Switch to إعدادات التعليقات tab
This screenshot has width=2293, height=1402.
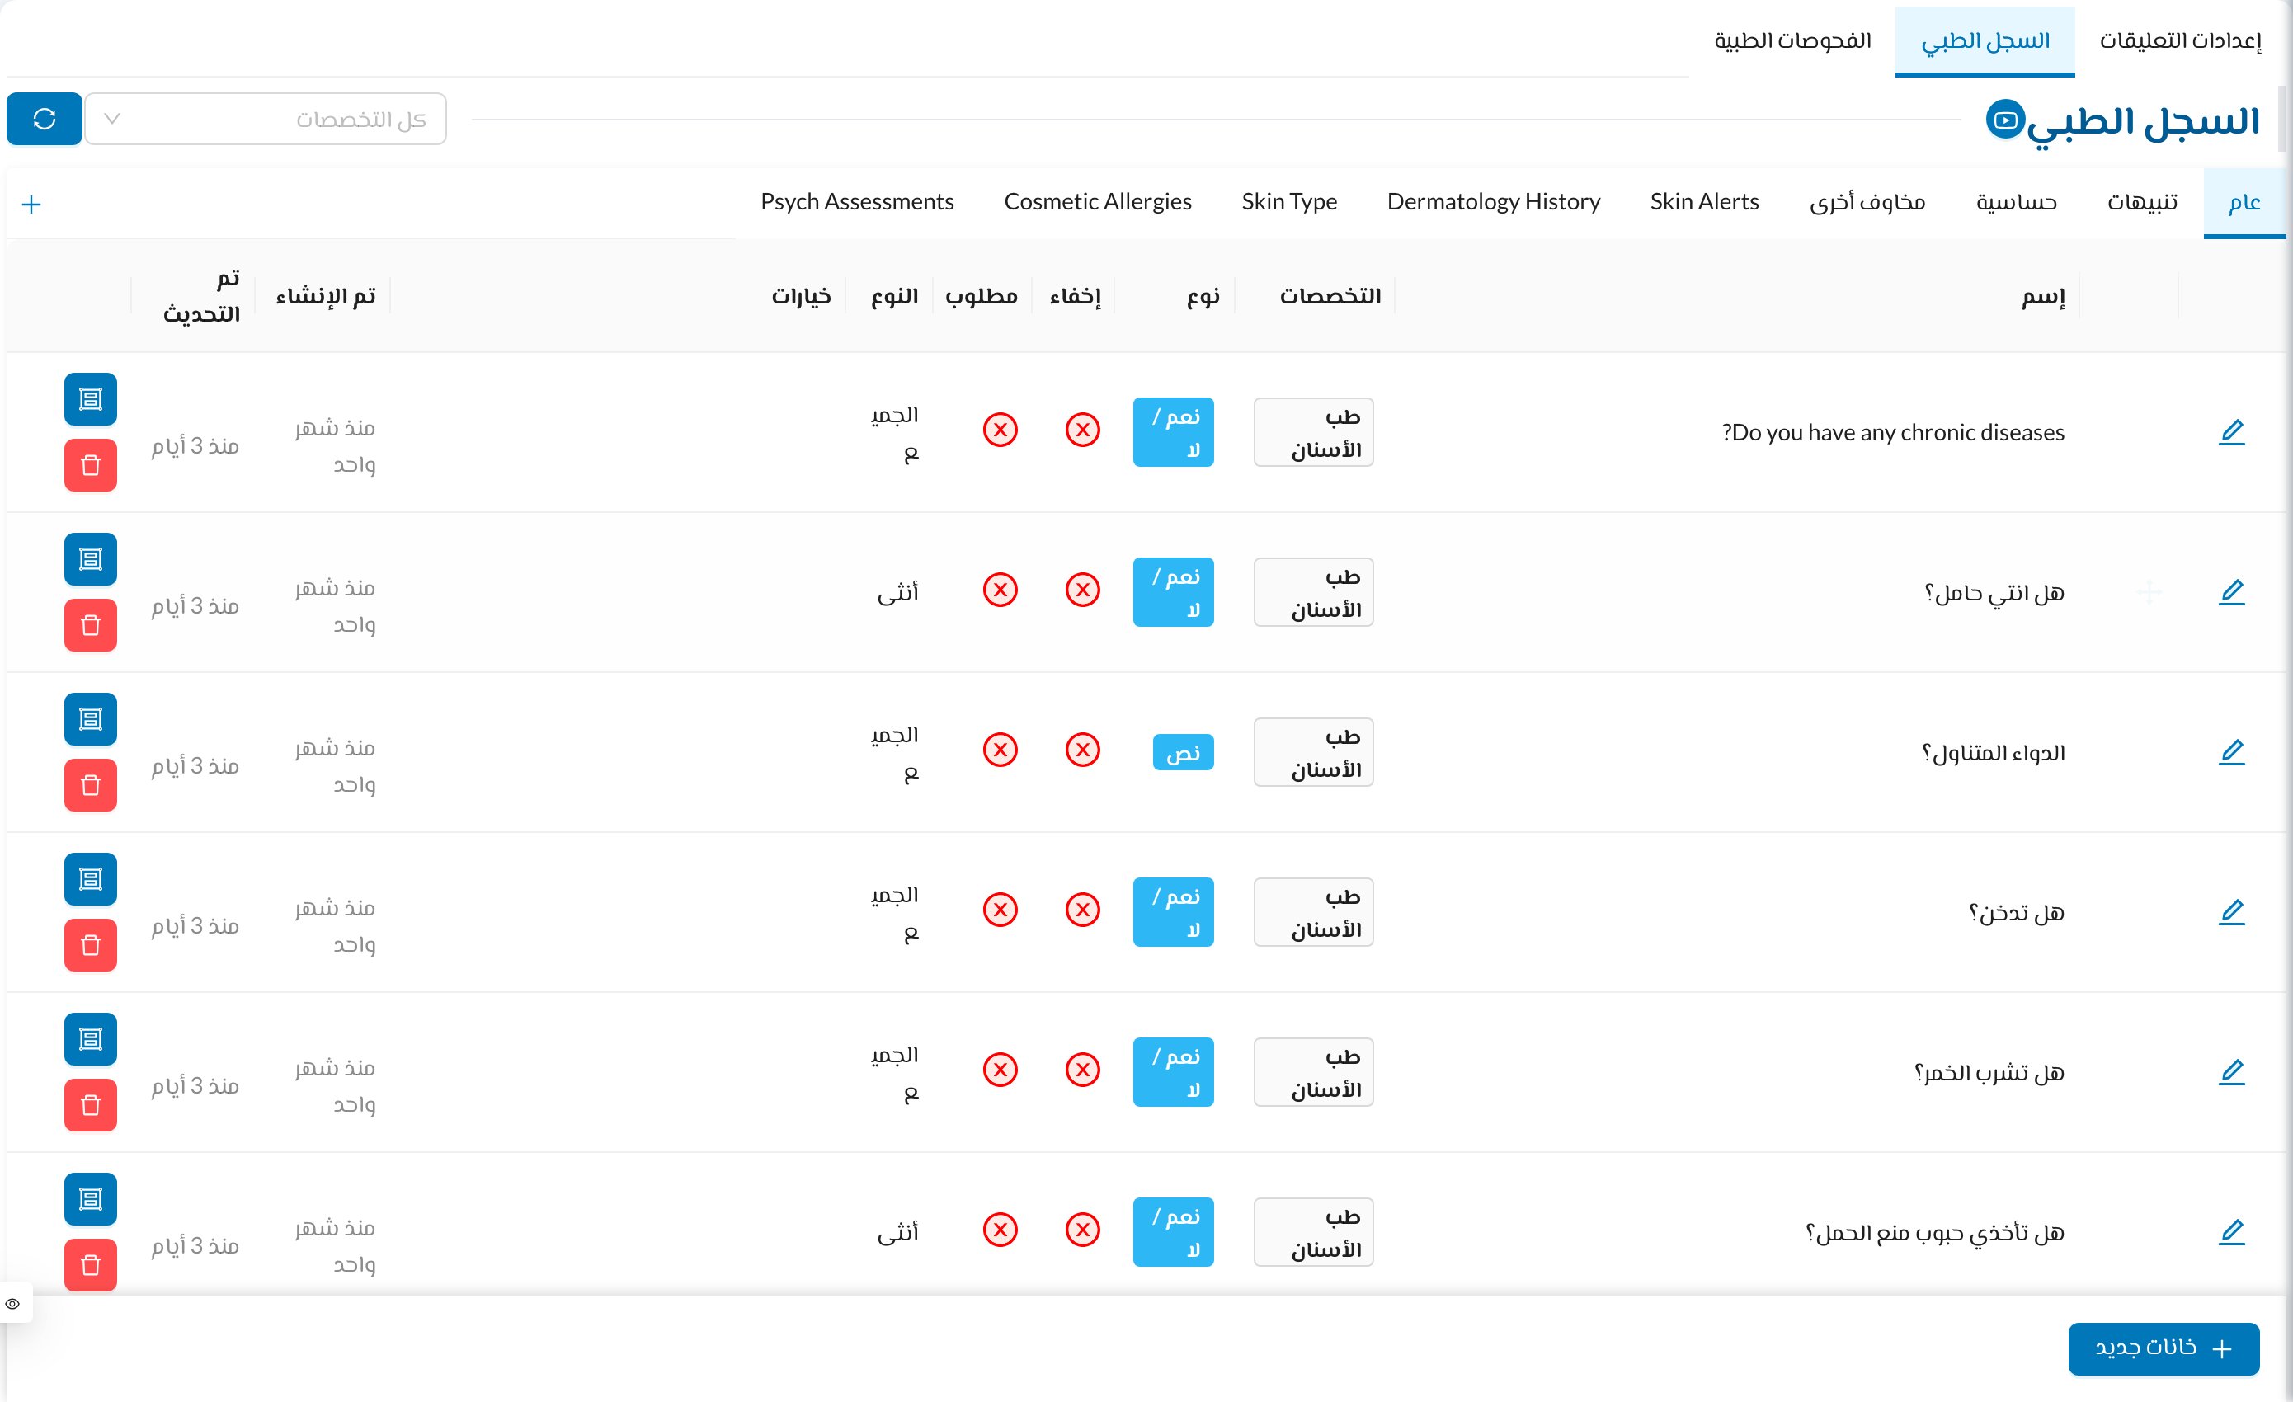pyautogui.click(x=2180, y=41)
